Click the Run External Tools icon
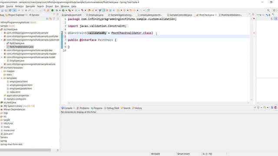 tap(69, 10)
